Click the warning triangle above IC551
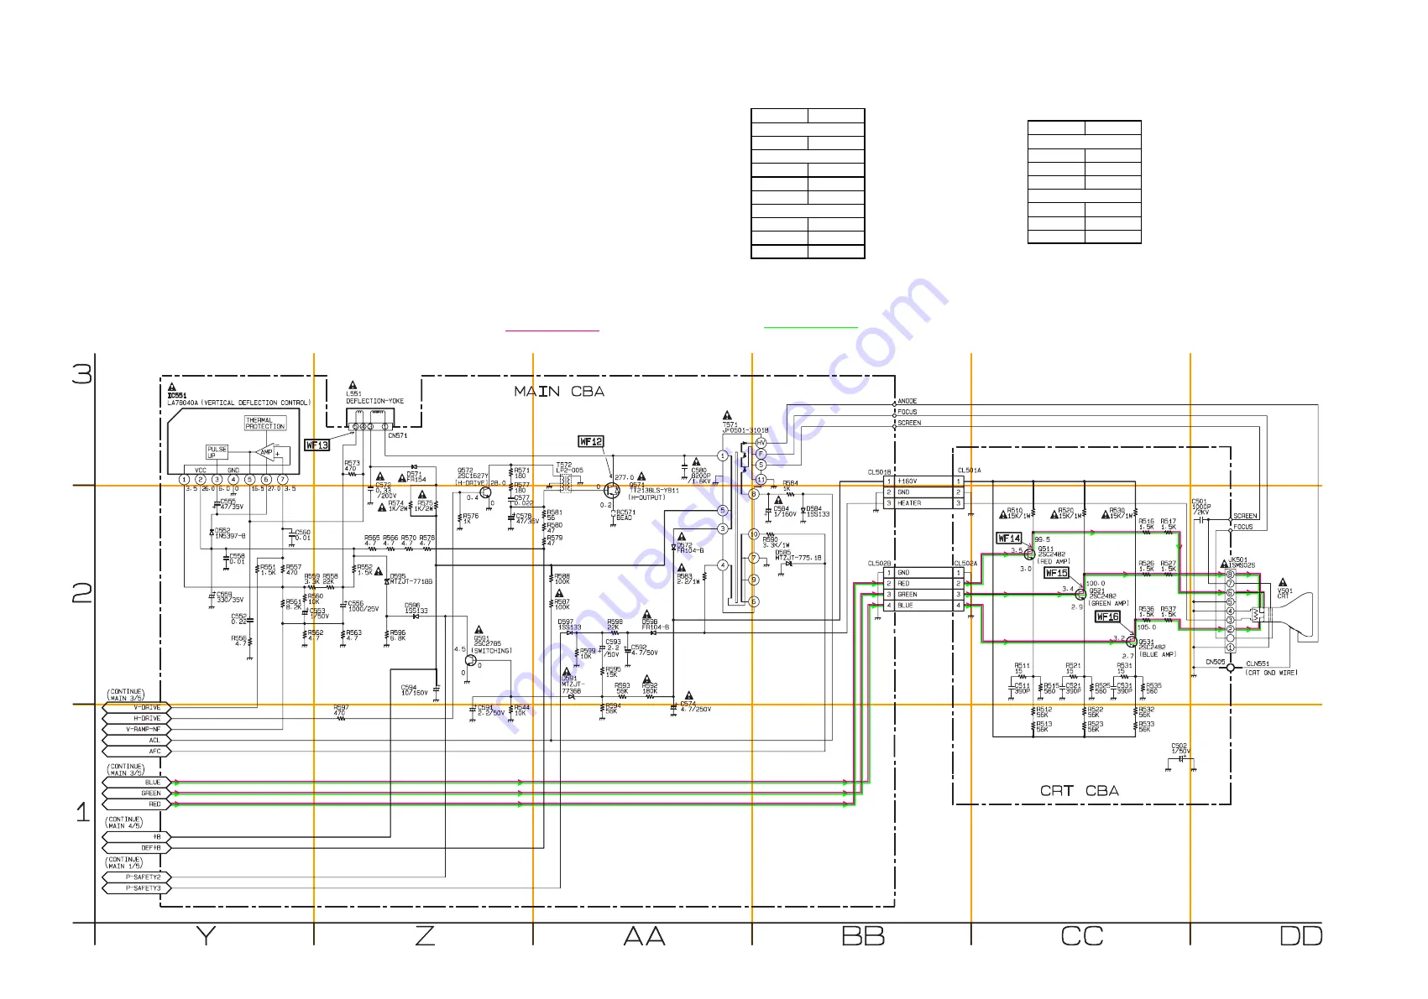Screen dimensions: 1428x999 (172, 388)
